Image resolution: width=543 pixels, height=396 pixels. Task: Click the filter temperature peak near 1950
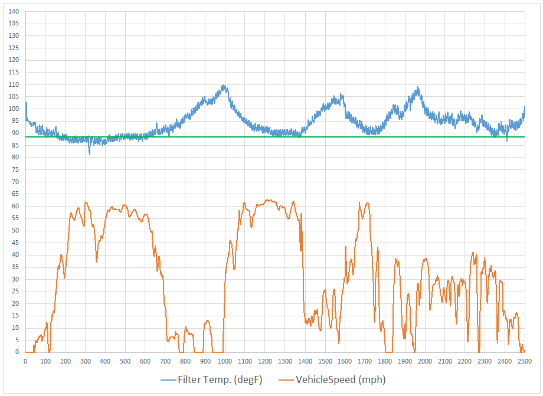[x=417, y=89]
